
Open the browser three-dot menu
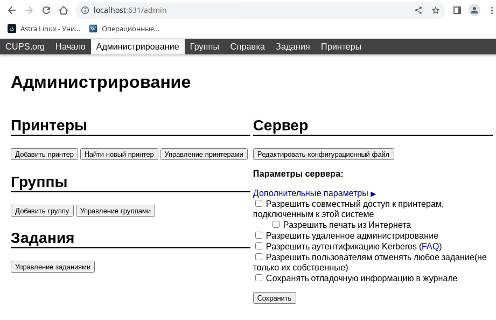492,10
